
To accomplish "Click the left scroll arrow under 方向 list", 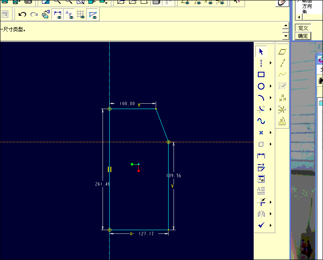I will tap(299, 17).
